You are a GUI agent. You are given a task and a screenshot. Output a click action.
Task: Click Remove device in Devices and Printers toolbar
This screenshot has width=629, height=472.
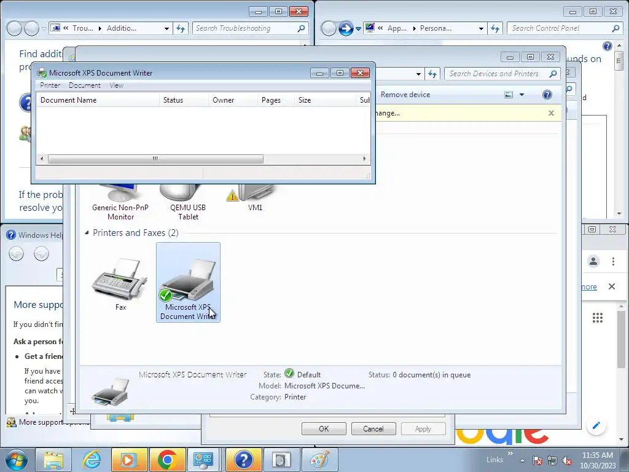405,94
